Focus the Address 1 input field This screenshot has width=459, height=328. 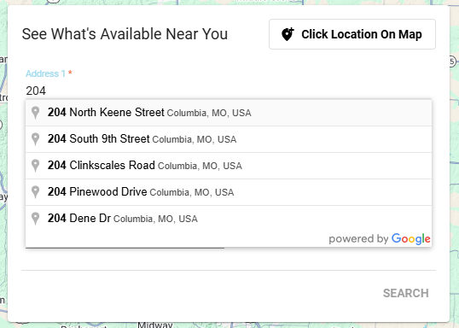pos(229,91)
